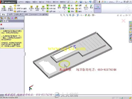Open the Curves tool
132x99 pixels.
click(x=91, y=6)
